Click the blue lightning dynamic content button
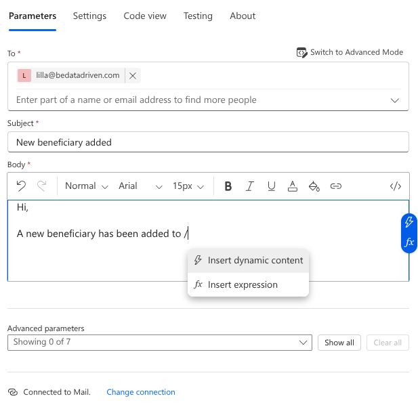This screenshot has height=411, width=418. click(409, 222)
